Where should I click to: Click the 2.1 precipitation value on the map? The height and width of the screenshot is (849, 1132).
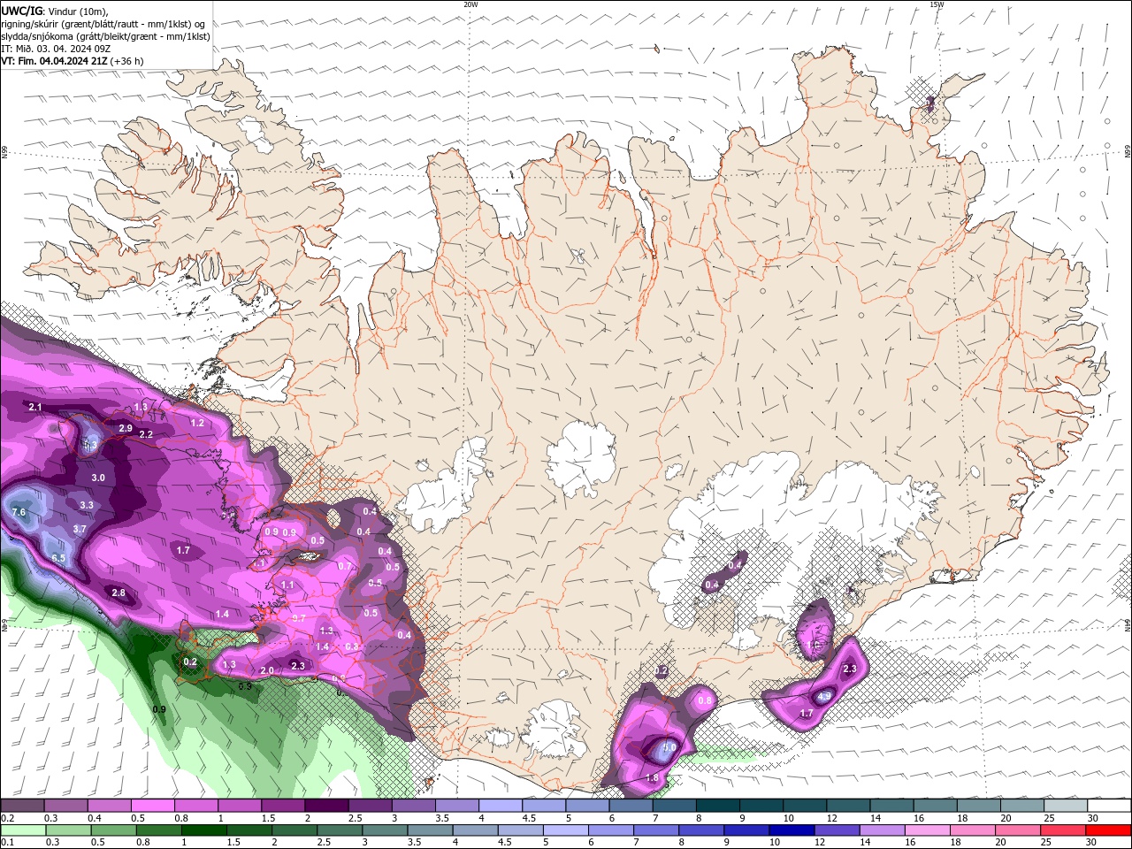point(35,407)
